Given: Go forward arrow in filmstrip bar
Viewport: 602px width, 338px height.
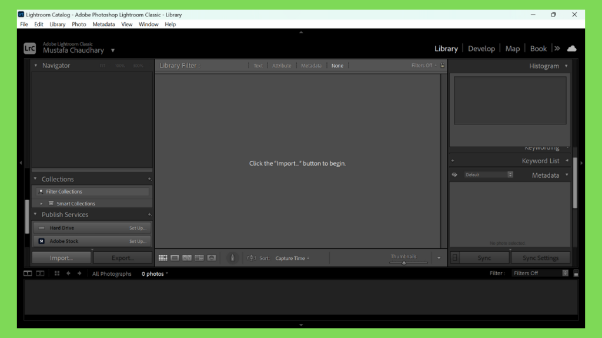Looking at the screenshot, I should [79, 273].
